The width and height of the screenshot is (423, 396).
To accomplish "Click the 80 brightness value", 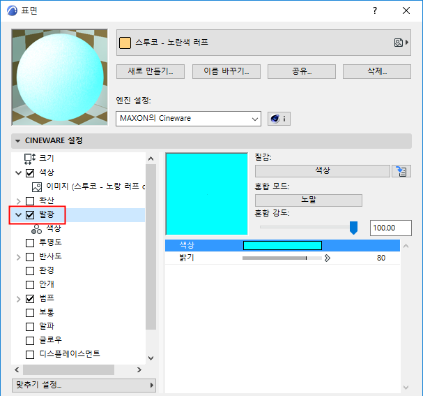I will pos(381,258).
